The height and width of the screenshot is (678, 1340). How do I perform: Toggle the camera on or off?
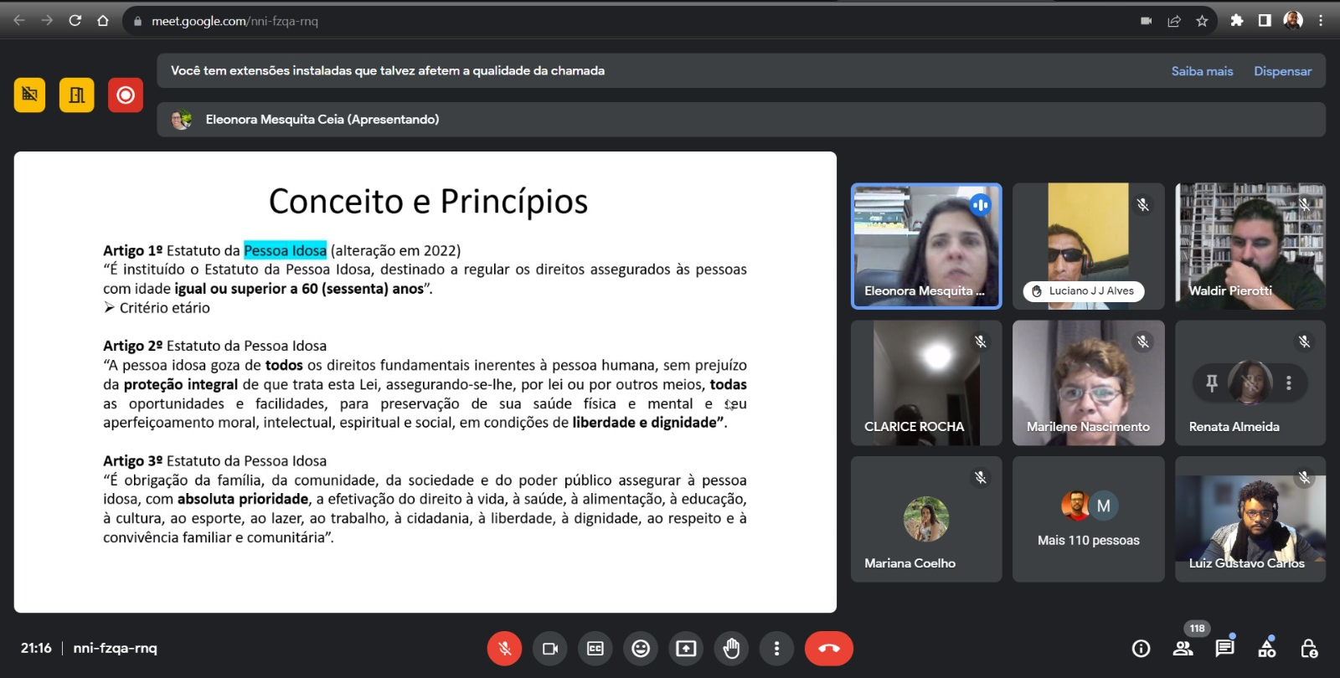(x=550, y=649)
